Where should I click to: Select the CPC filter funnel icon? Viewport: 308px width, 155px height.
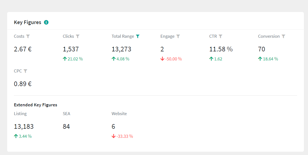click(x=26, y=71)
